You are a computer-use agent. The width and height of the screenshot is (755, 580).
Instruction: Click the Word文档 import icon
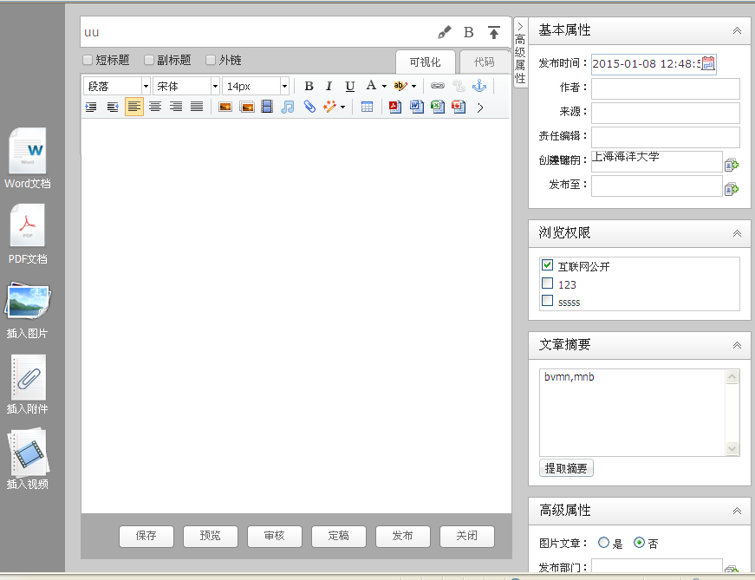pyautogui.click(x=27, y=152)
